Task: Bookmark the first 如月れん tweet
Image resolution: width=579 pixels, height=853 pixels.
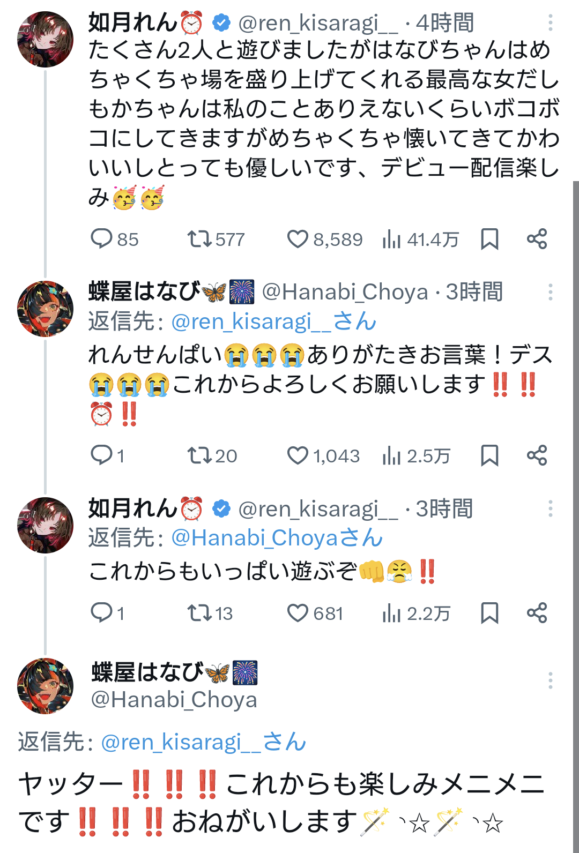Action: tap(489, 239)
